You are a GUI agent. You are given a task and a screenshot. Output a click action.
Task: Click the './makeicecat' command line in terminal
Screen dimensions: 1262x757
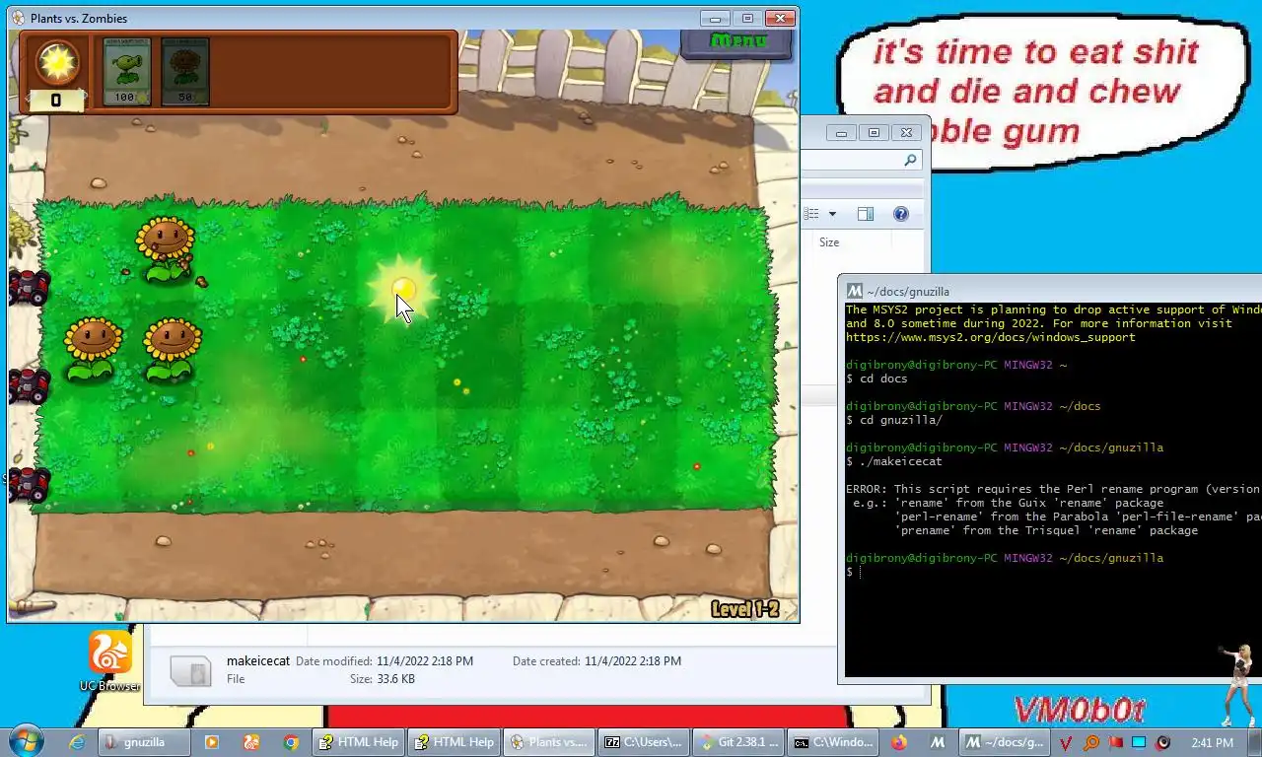click(x=894, y=461)
